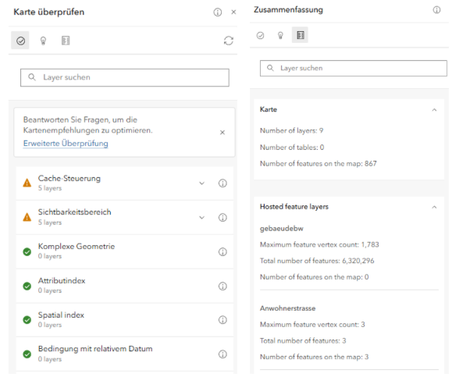Show info for Spatial index
This screenshot has height=377, width=452.
(222, 320)
